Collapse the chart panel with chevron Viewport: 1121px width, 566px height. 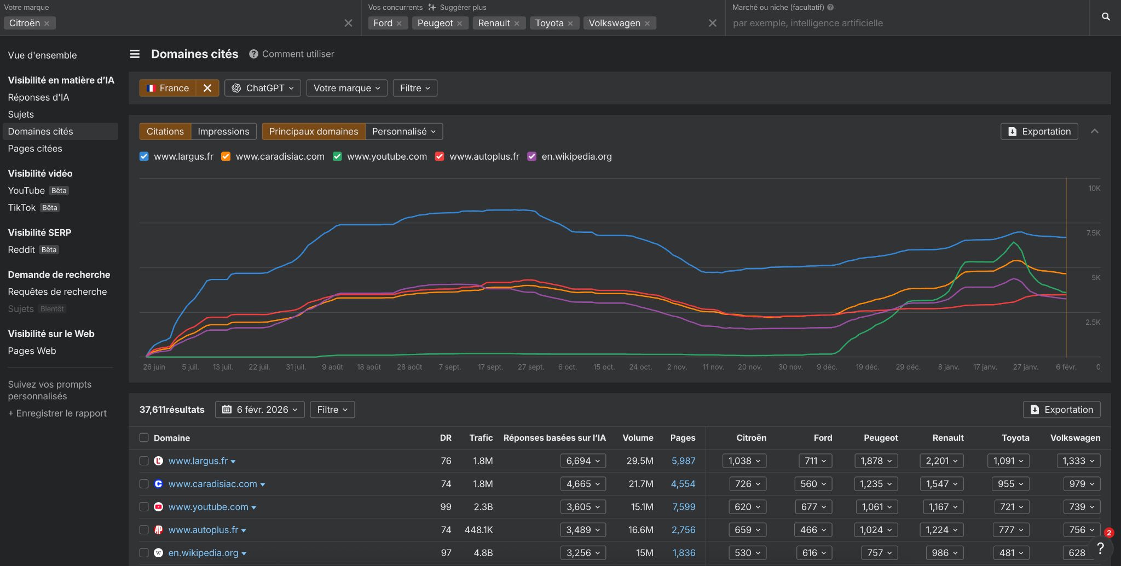pos(1094,131)
